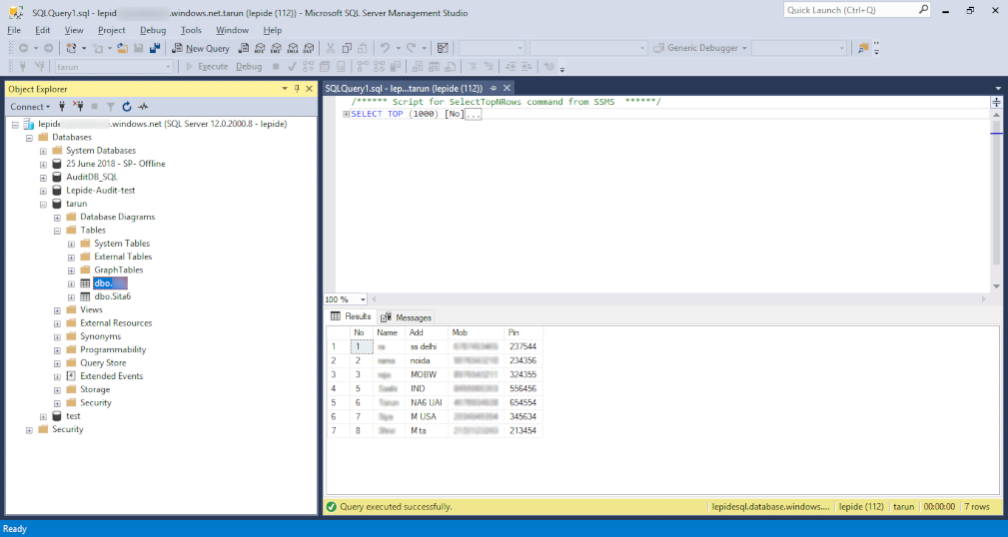Click Cancel Executing Query stop icon
1008x537 pixels.
tap(276, 66)
